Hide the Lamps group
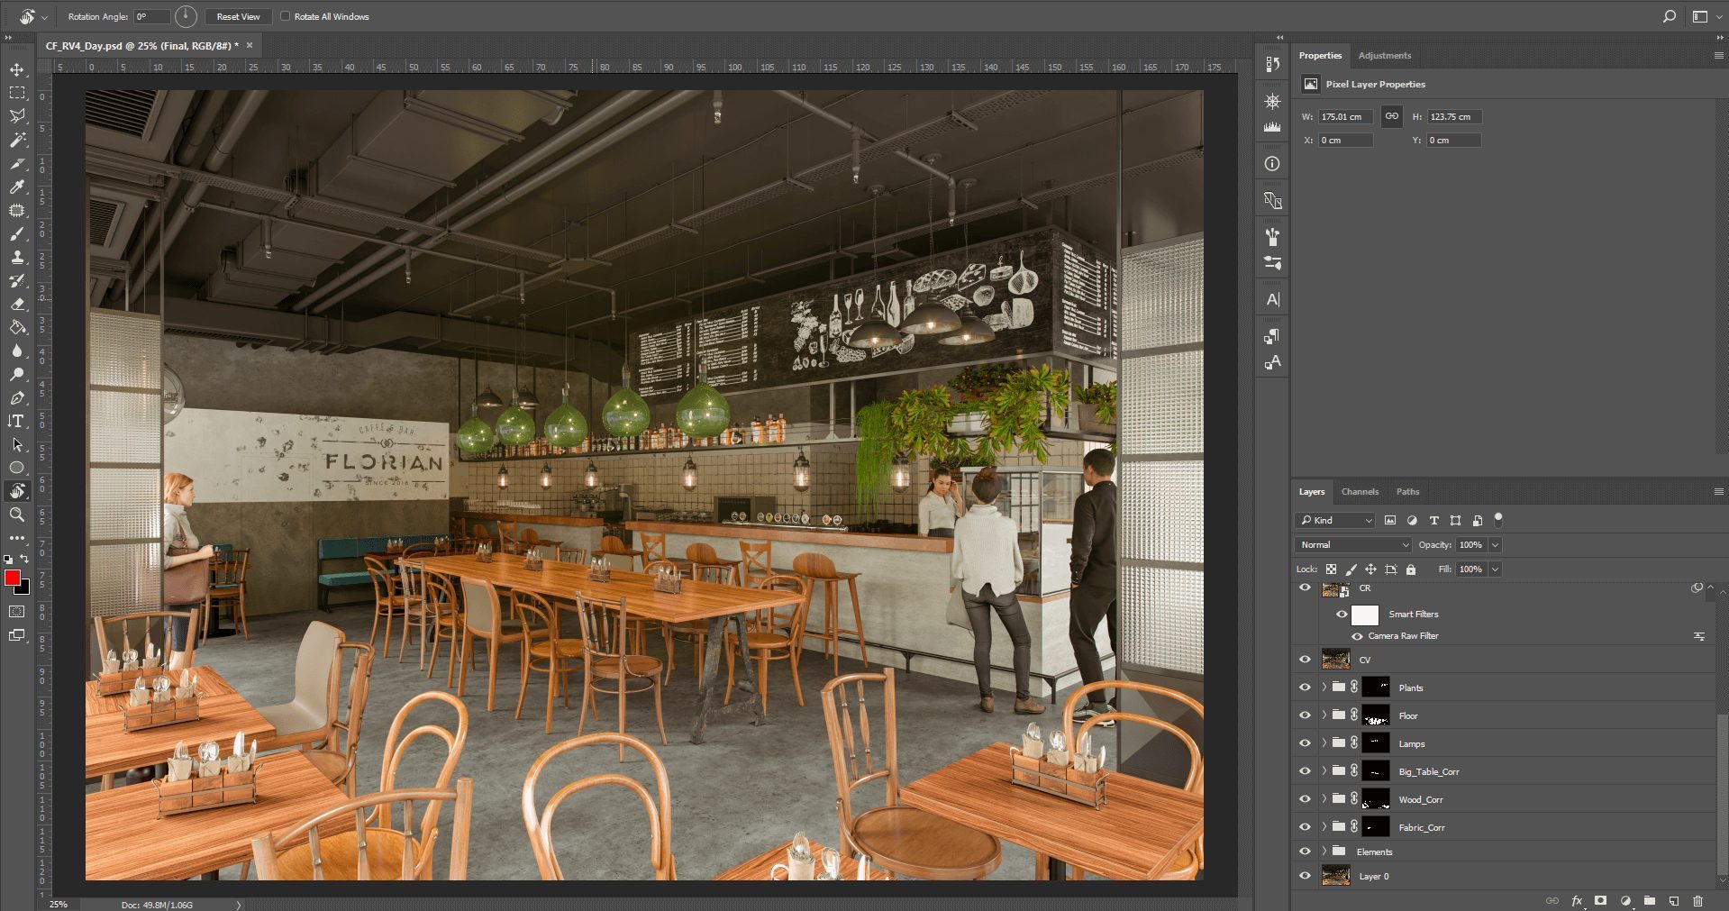Viewport: 1729px width, 911px height. 1305,743
